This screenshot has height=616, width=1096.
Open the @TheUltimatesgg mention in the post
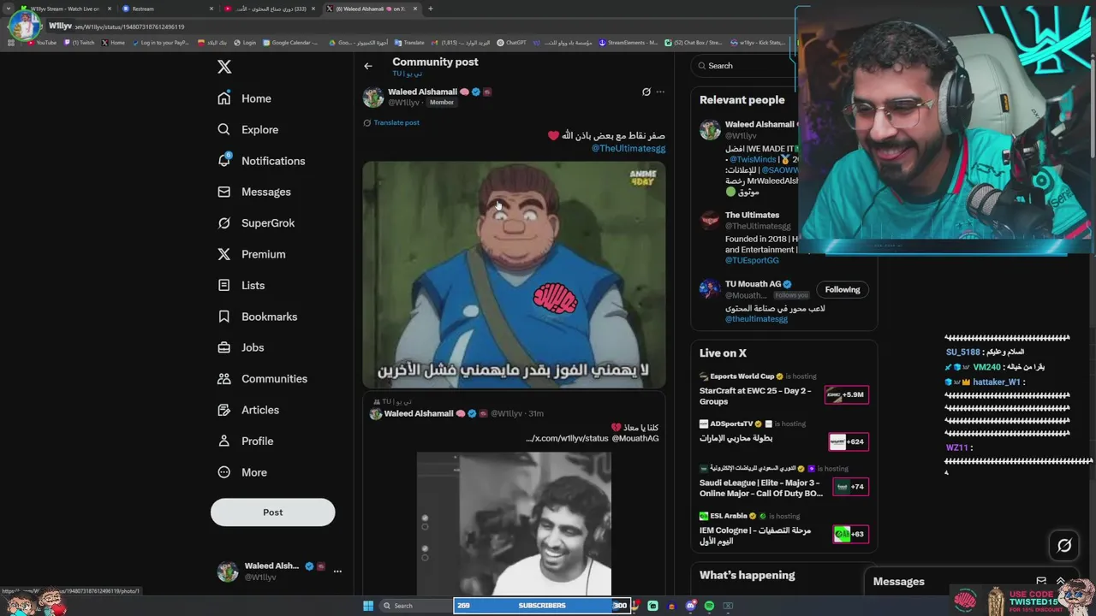[x=628, y=148]
